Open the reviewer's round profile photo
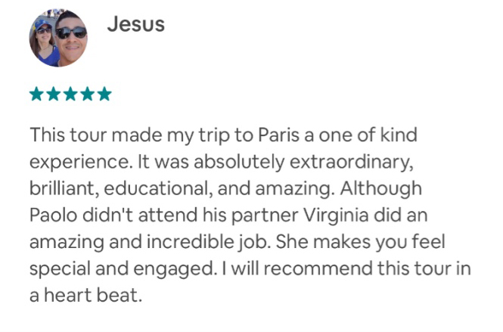This screenshot has height=332, width=503. (x=58, y=38)
